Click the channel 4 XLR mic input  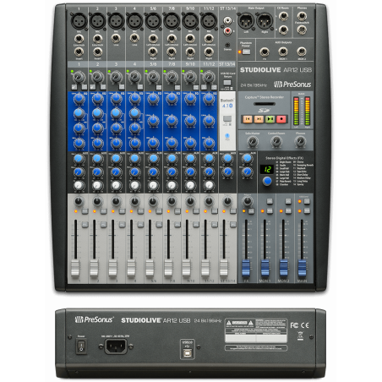click(x=134, y=21)
